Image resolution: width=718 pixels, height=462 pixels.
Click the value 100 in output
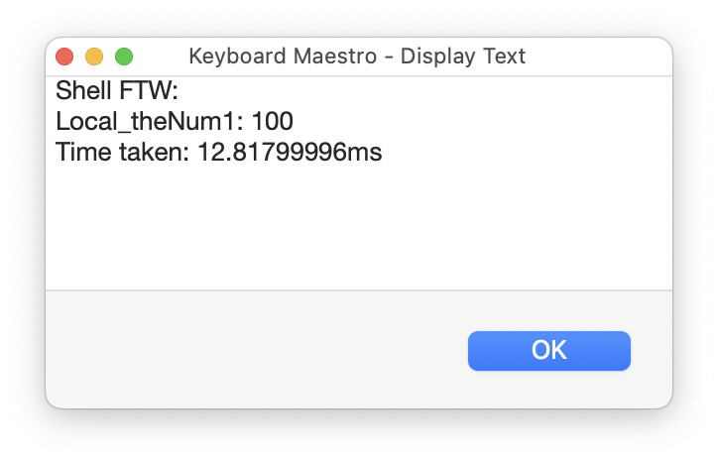(x=273, y=122)
